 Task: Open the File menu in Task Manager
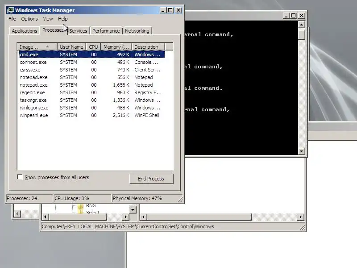coord(12,19)
